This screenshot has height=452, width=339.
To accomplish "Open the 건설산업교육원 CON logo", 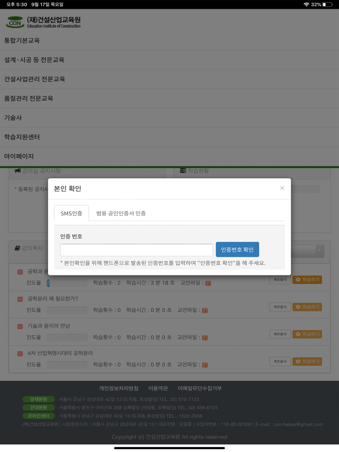I will tap(43, 22).
